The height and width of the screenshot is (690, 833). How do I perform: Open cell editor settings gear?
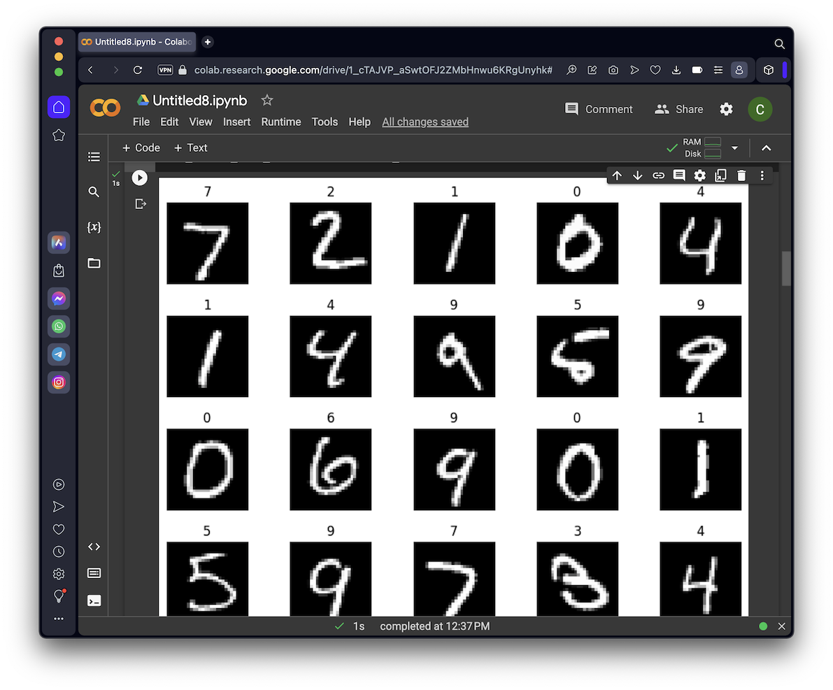[x=700, y=175]
